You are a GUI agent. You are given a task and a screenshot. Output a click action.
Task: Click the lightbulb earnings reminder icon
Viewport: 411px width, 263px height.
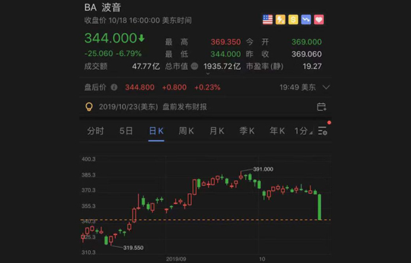pyautogui.click(x=89, y=107)
